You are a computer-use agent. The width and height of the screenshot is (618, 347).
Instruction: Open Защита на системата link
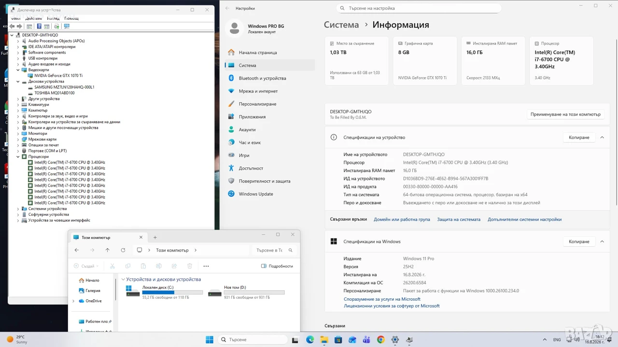pyautogui.click(x=459, y=219)
